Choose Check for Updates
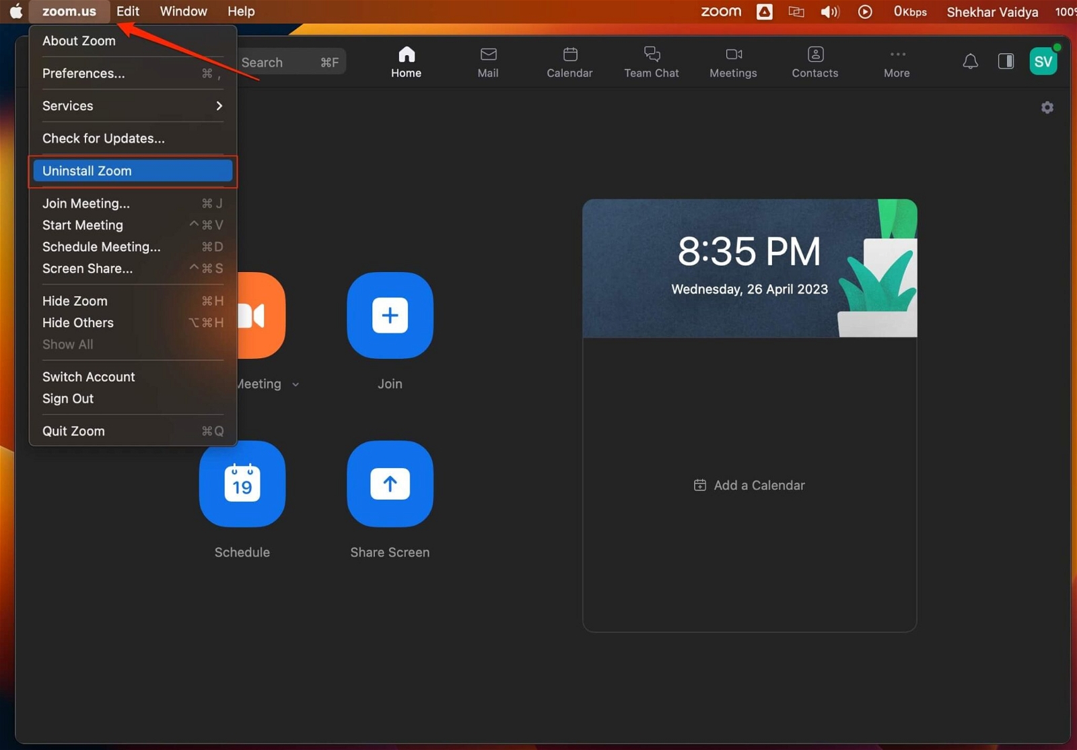 (x=133, y=138)
